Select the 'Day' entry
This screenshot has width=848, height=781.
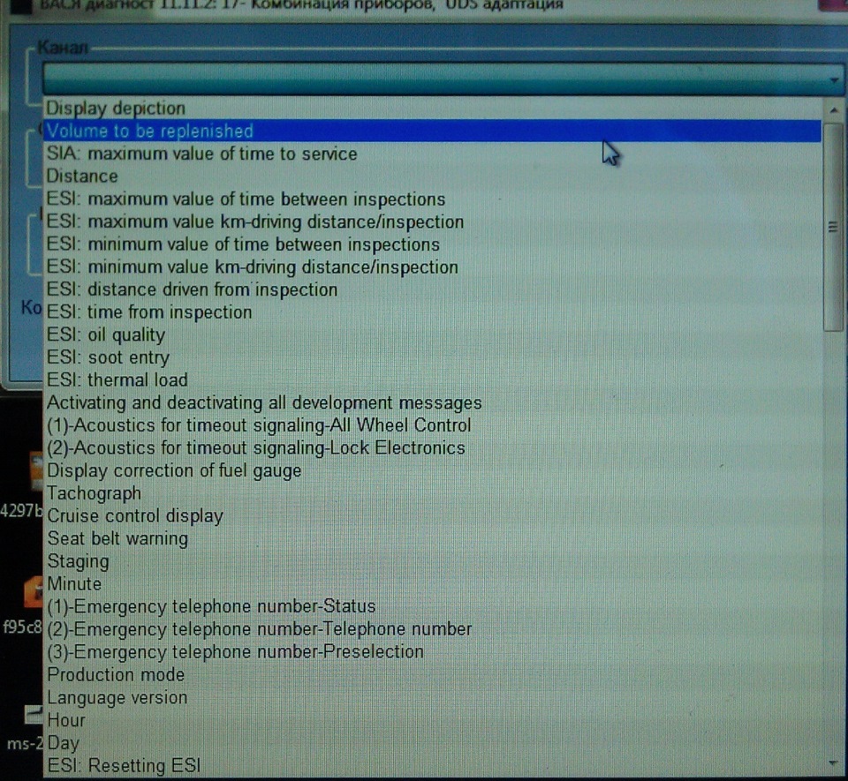[x=433, y=743]
